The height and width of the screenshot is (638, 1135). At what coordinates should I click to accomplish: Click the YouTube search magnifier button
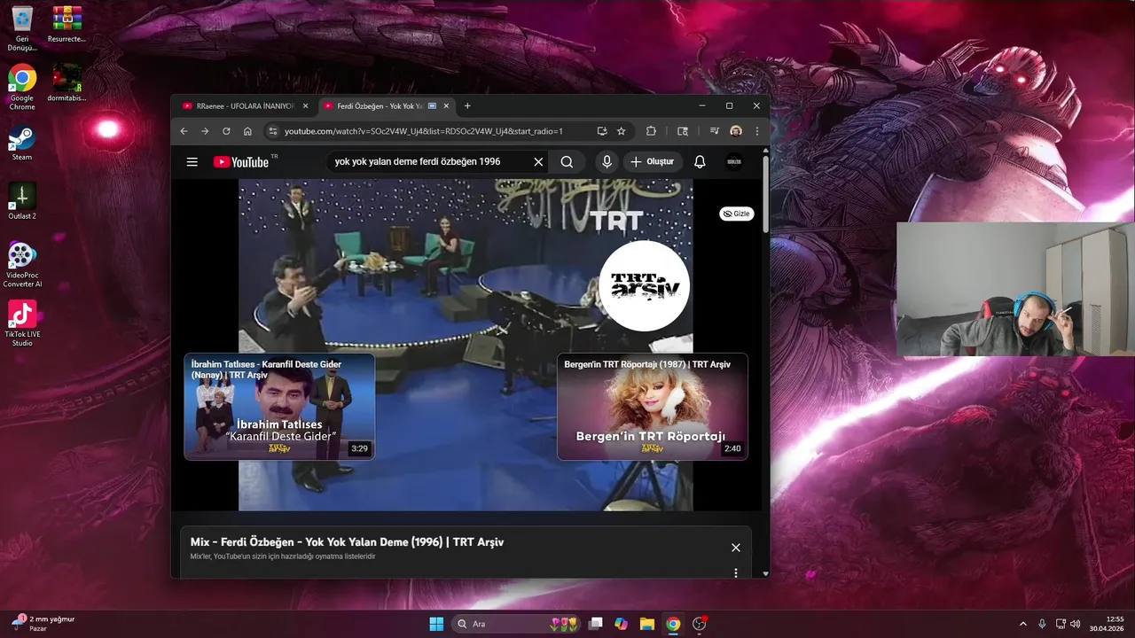tap(567, 162)
